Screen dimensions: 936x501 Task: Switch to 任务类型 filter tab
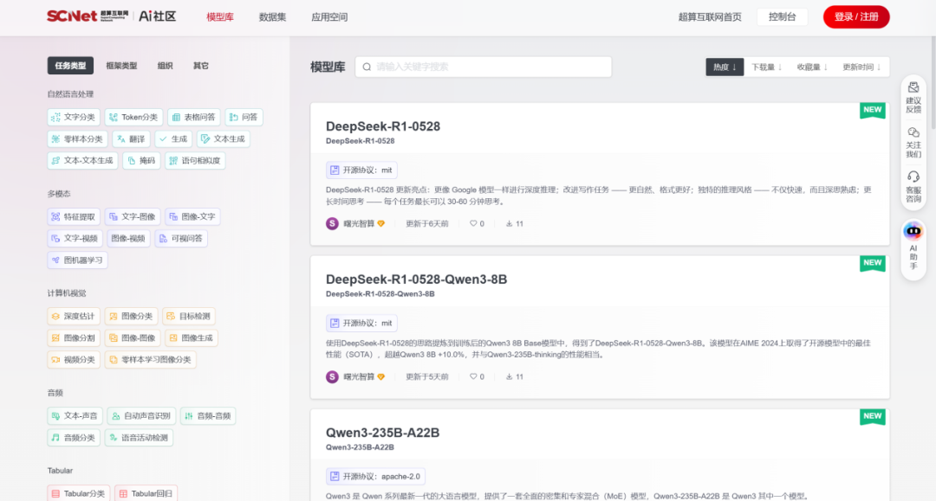[70, 66]
